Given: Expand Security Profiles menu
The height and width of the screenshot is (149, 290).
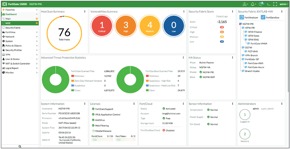Looking at the screenshot, I should point(20,50).
